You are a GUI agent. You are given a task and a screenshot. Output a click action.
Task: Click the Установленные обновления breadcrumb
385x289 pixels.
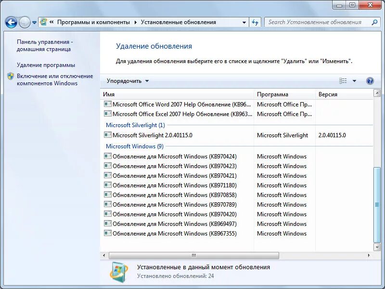pos(178,22)
